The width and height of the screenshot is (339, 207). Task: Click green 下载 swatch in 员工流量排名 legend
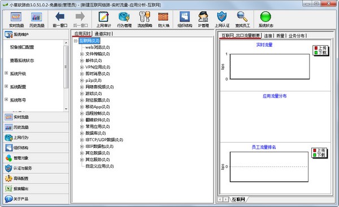pos(315,155)
